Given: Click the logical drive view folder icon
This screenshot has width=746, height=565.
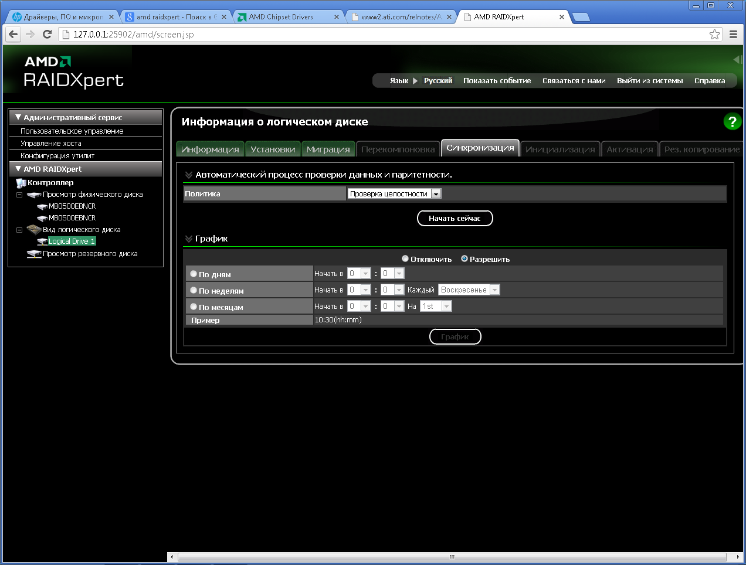Looking at the screenshot, I should tap(33, 230).
